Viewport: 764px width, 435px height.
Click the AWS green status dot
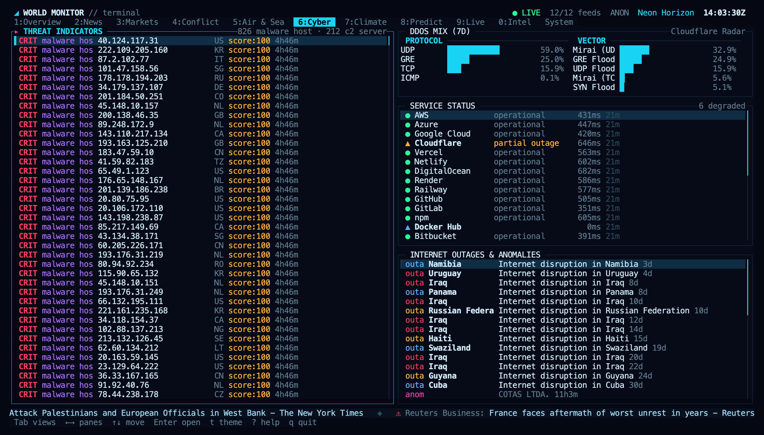pos(408,115)
